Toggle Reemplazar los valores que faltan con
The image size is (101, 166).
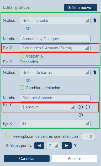9,136
